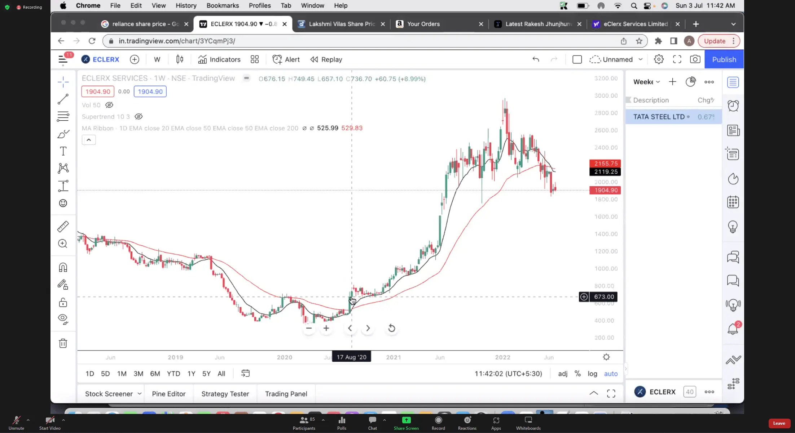Viewport: 795px width, 433px height.
Task: Expand the Unnamed layout dropdown
Action: click(x=641, y=59)
